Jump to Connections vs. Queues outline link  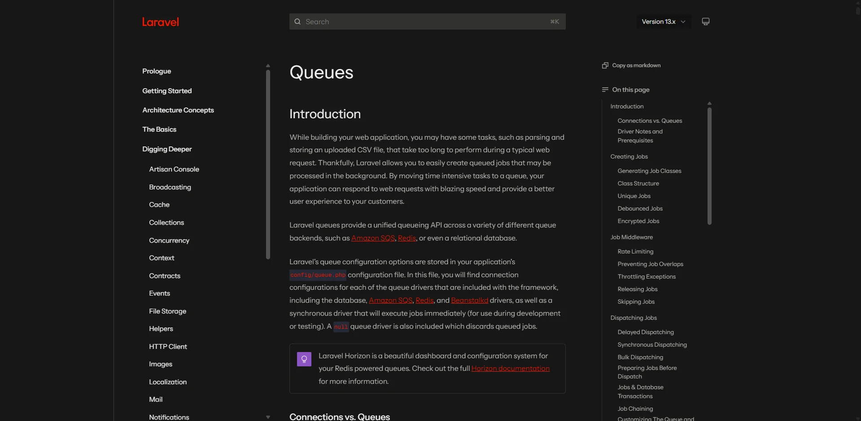pos(650,121)
